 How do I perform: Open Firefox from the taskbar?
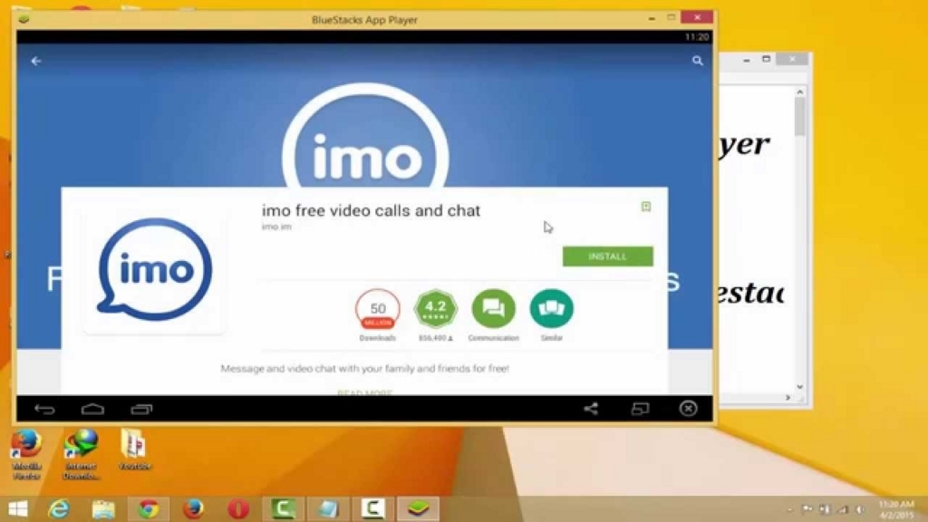[193, 509]
